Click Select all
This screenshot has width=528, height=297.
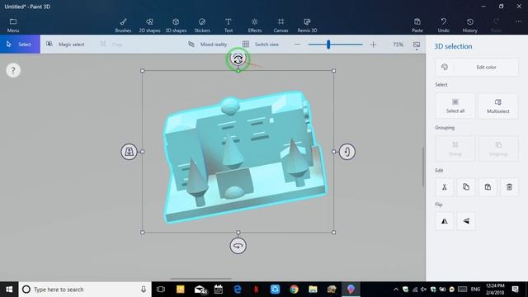[x=455, y=106]
